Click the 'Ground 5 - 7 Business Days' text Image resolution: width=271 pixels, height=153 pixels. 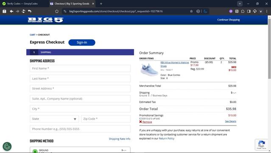(x=153, y=95)
